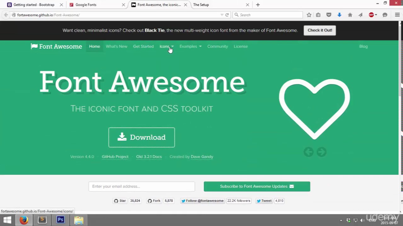Click the paper-plane send icon in toolbar
The height and width of the screenshot is (226, 403).
tap(360, 15)
